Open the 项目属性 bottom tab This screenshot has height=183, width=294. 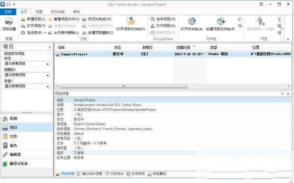pyautogui.click(x=157, y=174)
